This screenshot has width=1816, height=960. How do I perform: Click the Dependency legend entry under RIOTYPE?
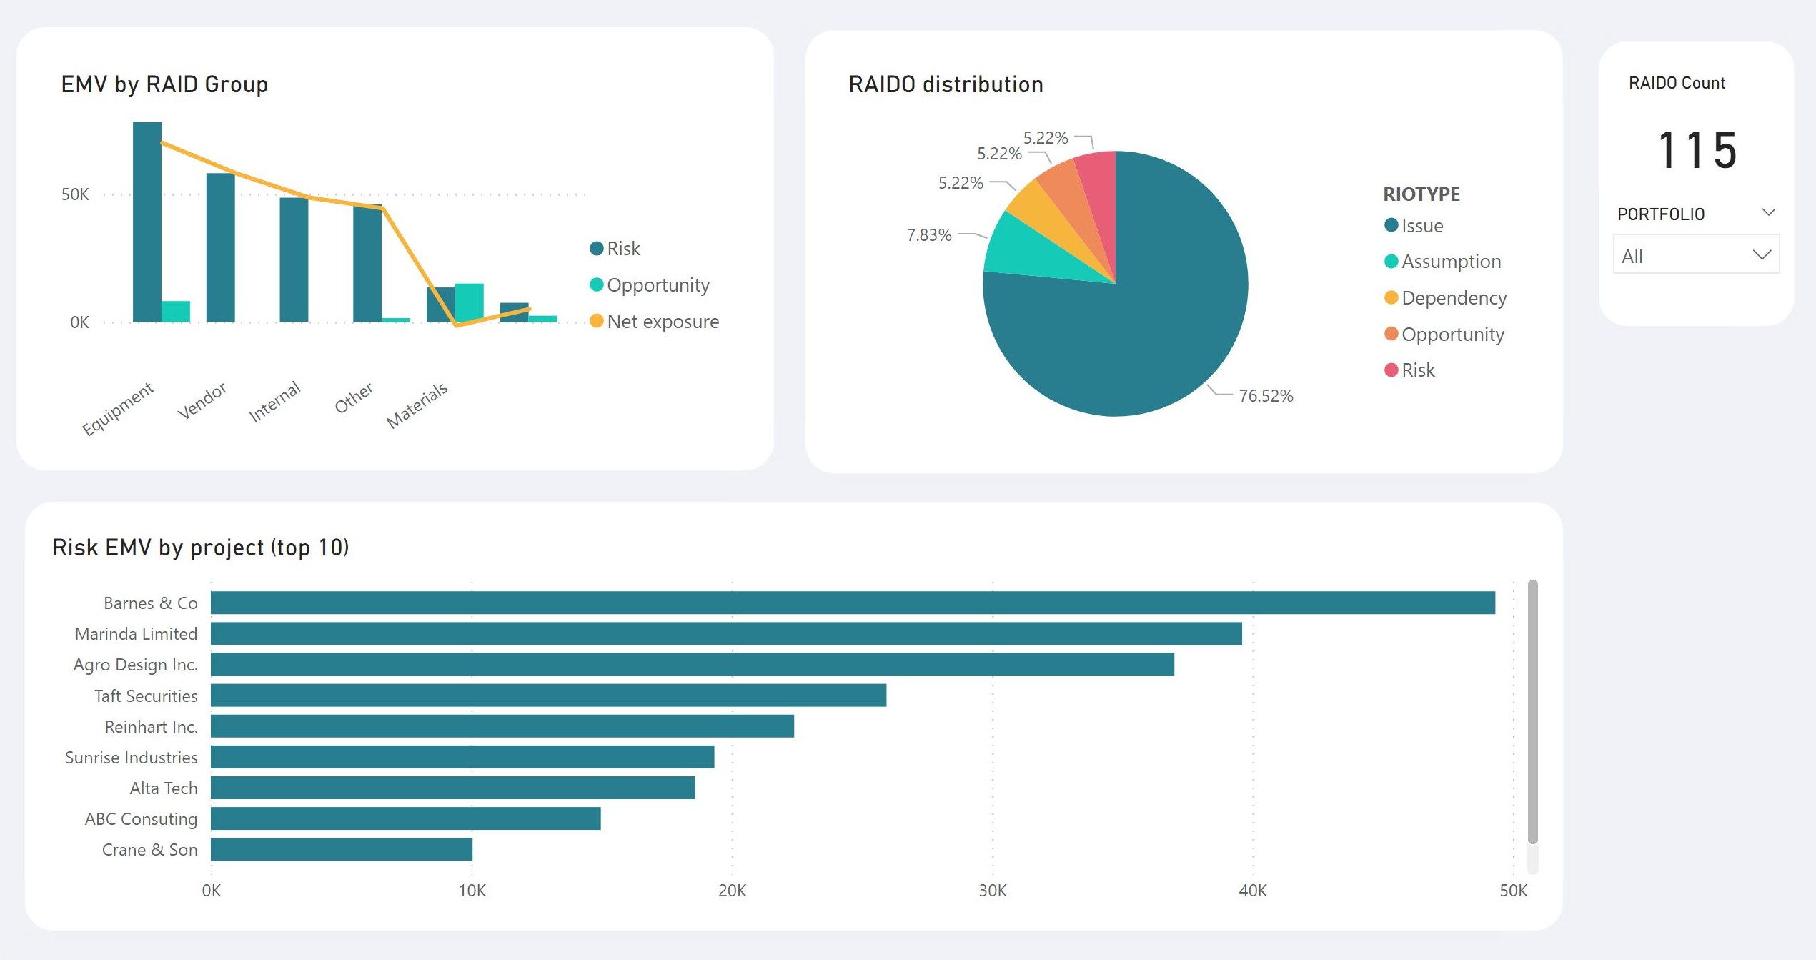pyautogui.click(x=1445, y=297)
